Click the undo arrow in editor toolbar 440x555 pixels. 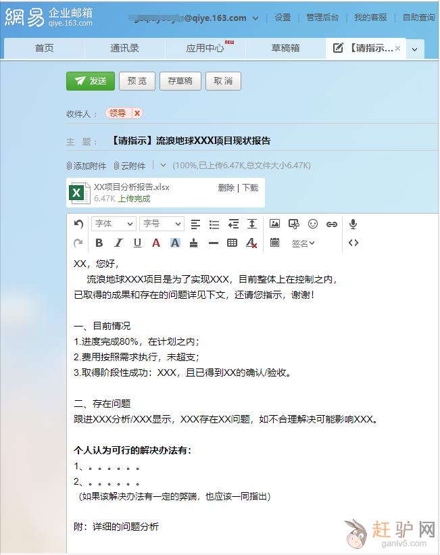(79, 224)
